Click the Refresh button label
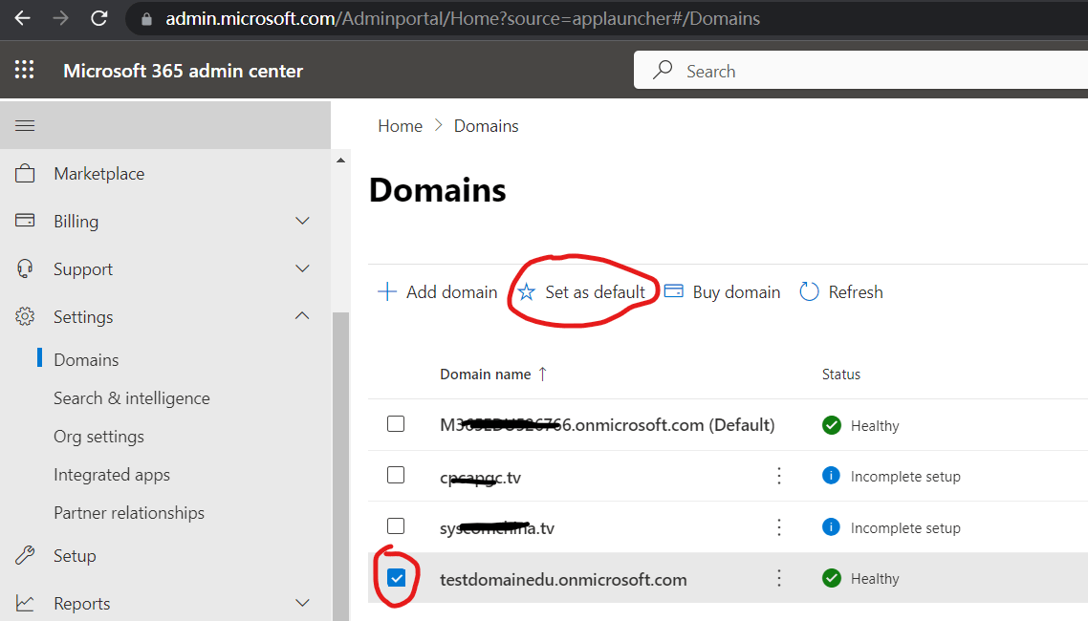This screenshot has width=1088, height=621. click(x=856, y=291)
